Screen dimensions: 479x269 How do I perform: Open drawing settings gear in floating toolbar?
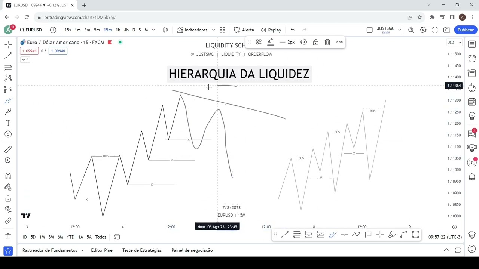[x=304, y=42]
